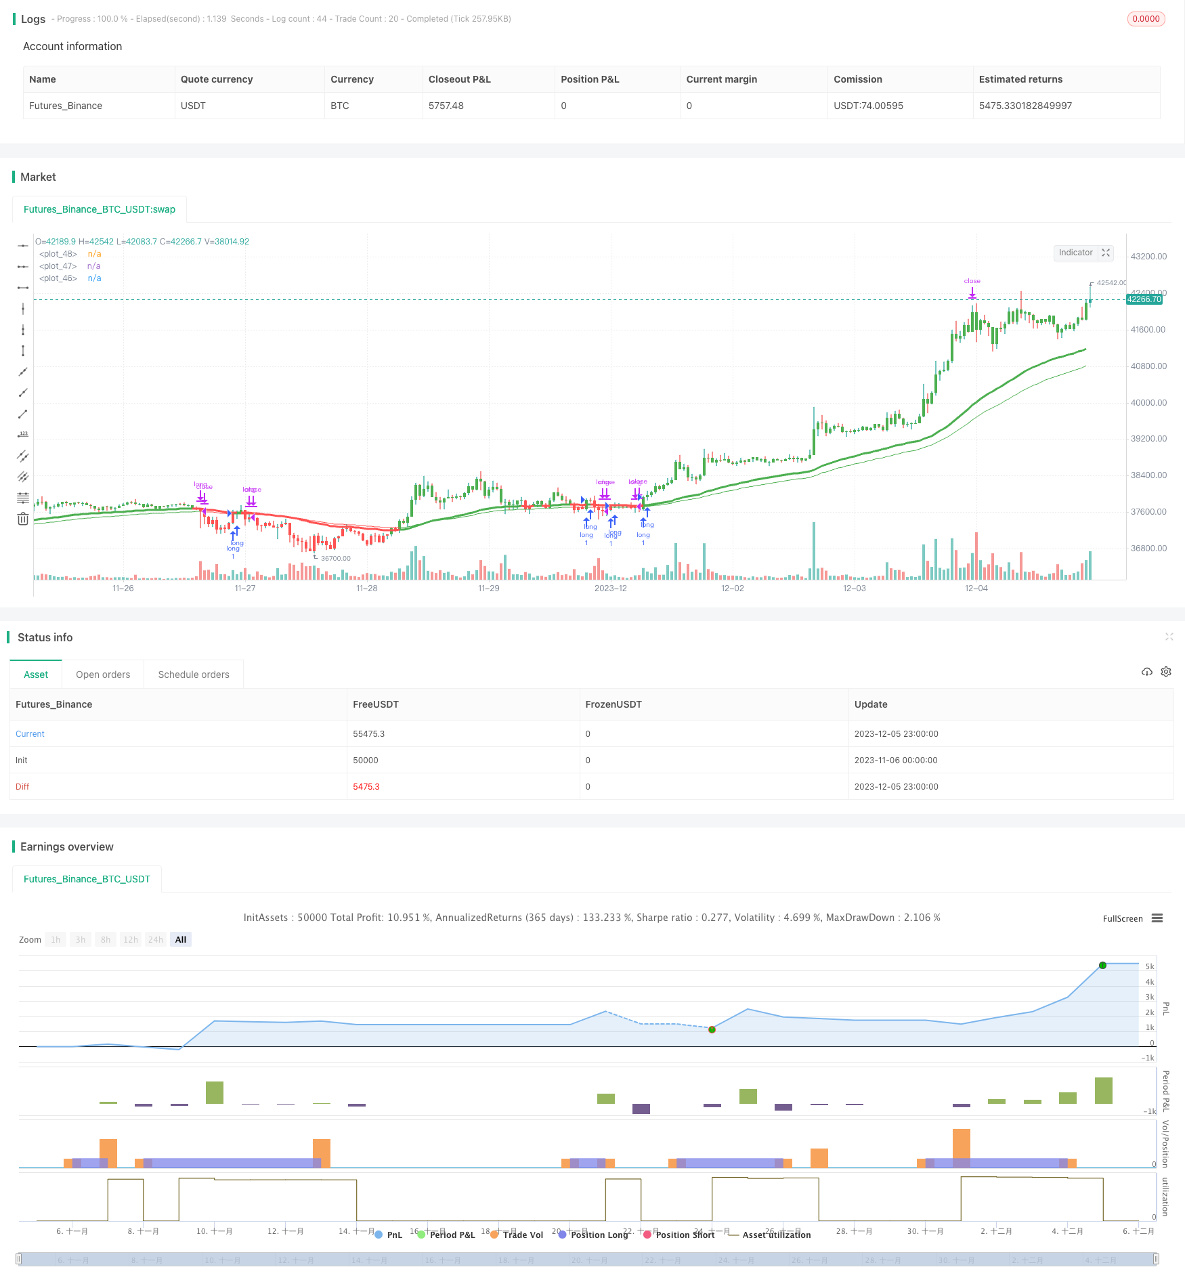Viewport: 1185px width, 1286px height.
Task: Switch to the Open orders tab
Action: (103, 674)
